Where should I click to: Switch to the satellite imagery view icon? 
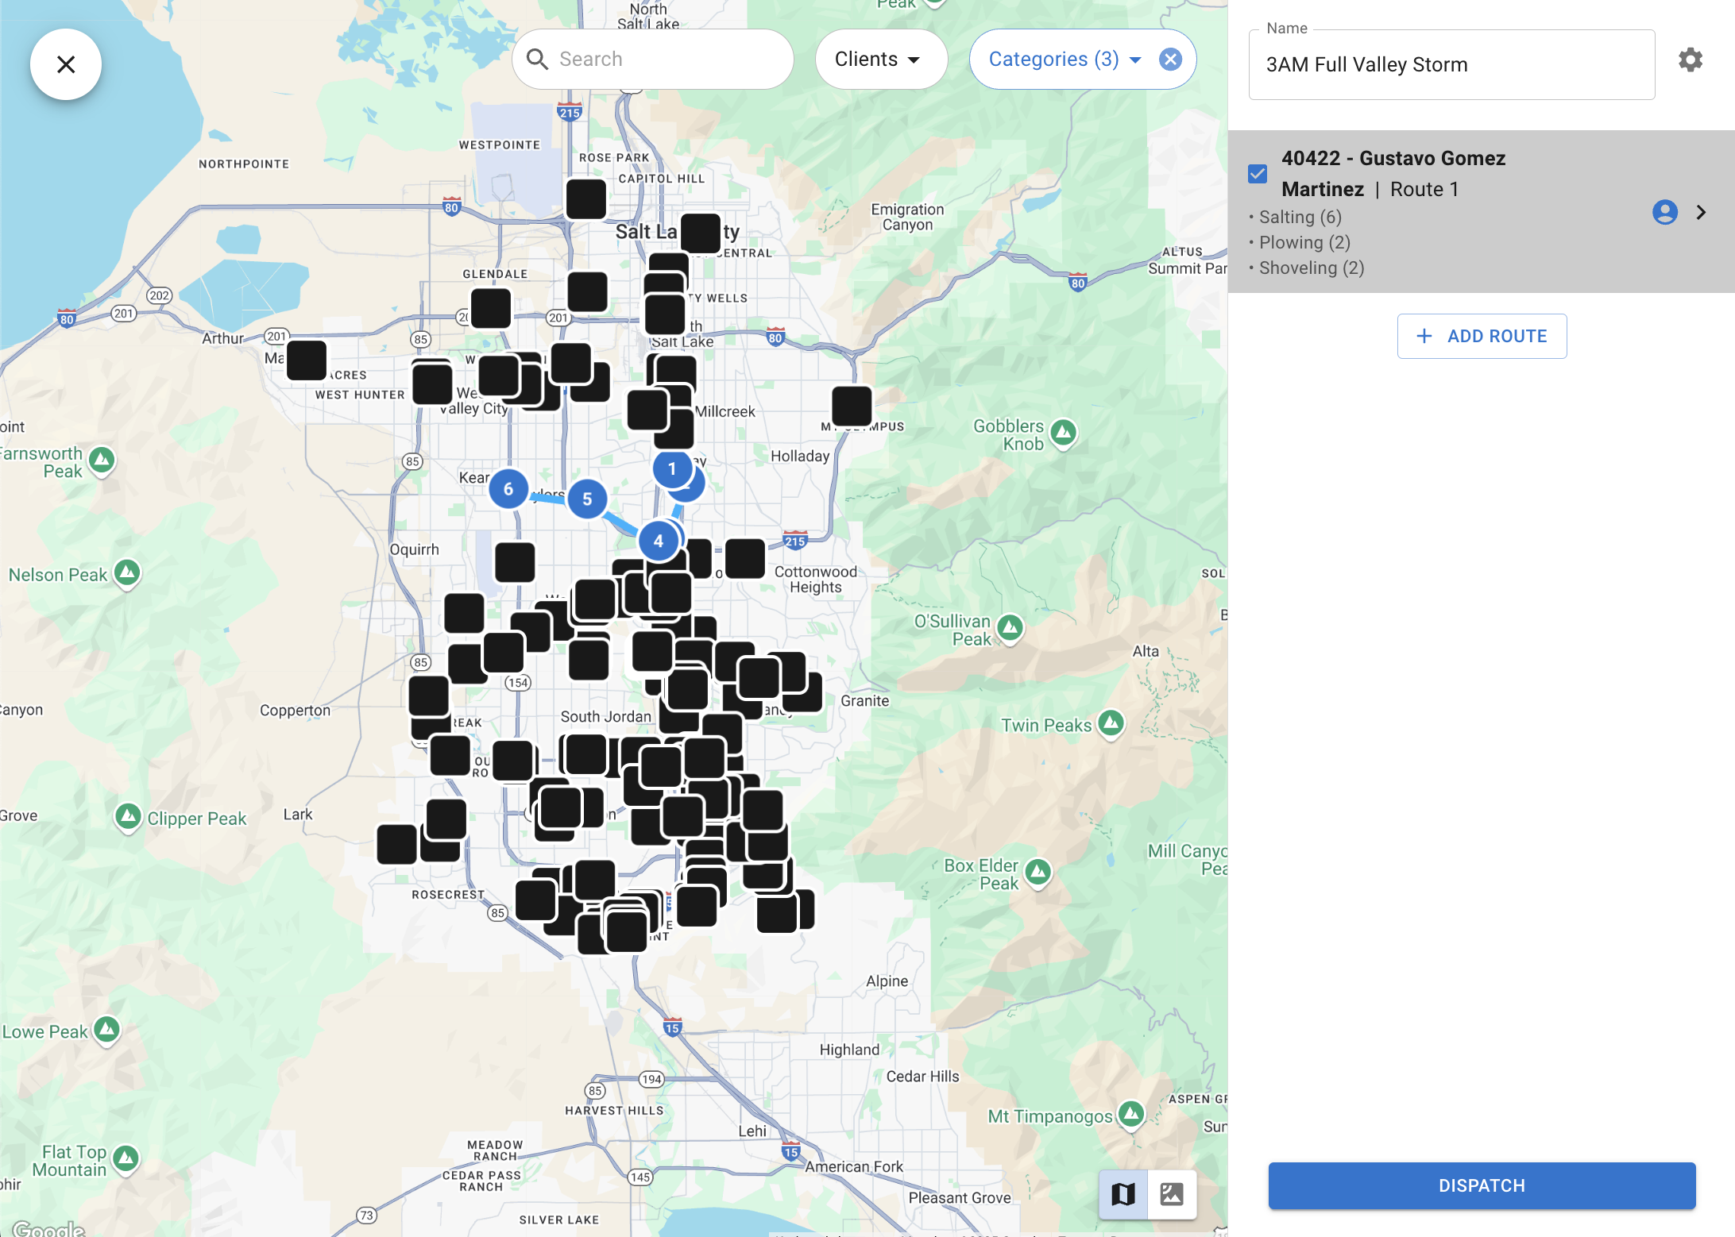1172,1193
